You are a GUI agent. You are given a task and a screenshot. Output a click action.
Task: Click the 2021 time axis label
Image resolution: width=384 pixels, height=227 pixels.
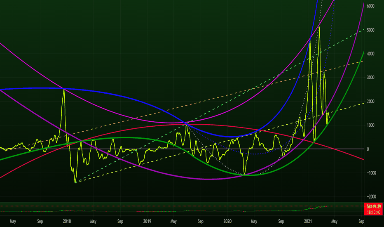pos(308,221)
